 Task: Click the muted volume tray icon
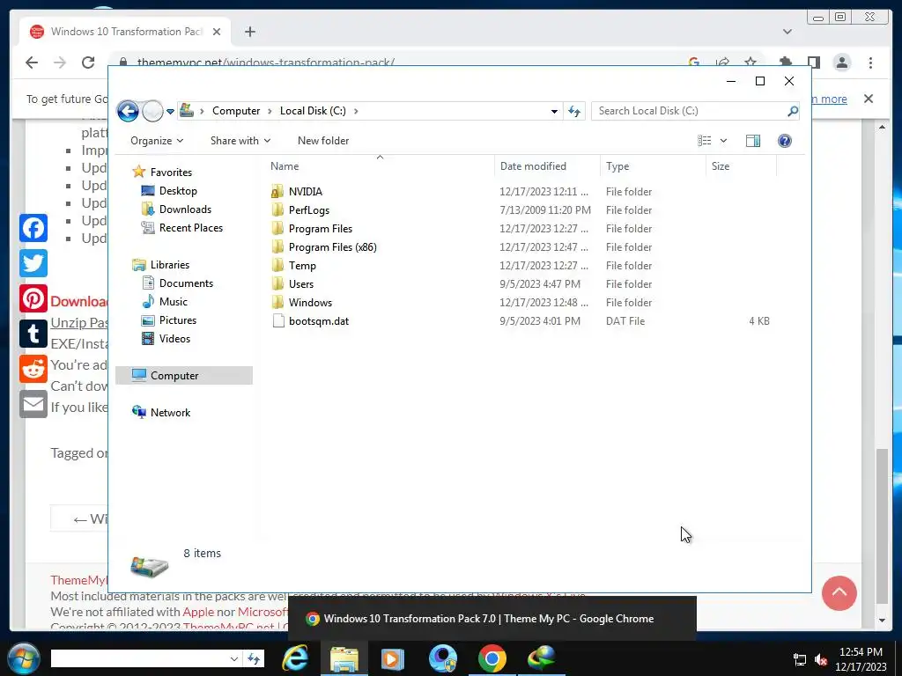point(821,659)
